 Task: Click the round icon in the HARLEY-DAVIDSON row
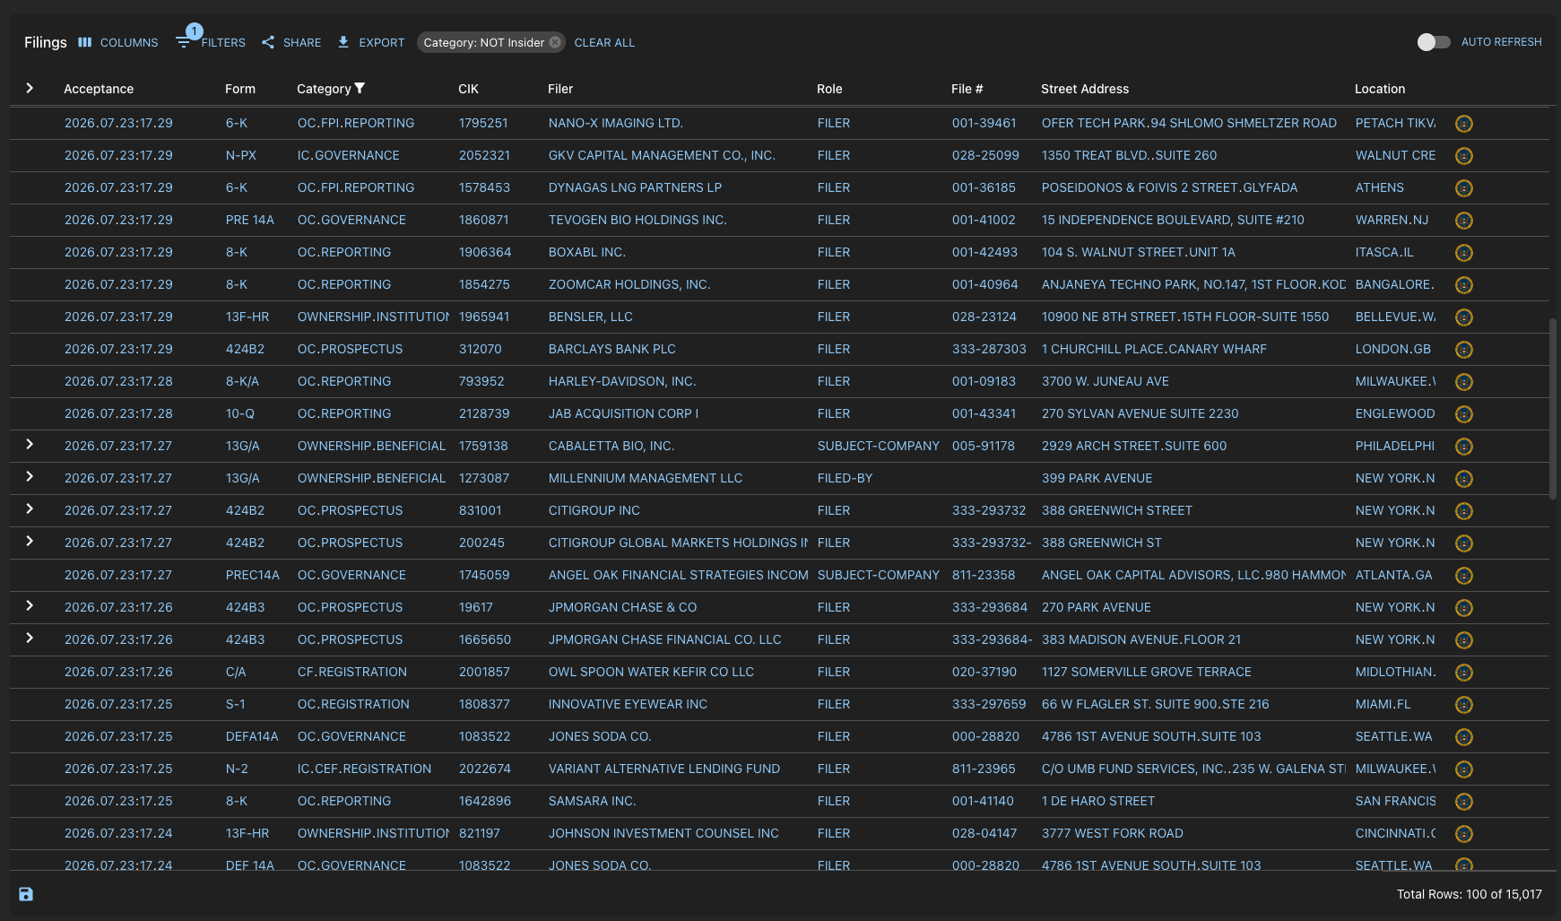(1464, 382)
